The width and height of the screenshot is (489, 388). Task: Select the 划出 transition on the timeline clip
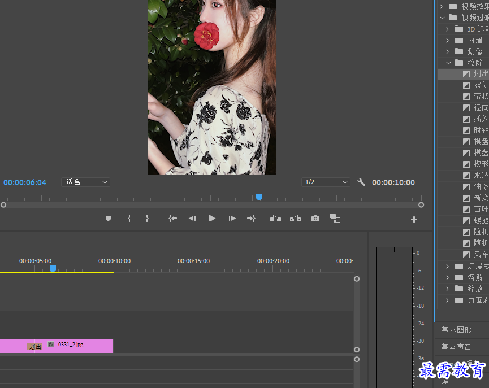pyautogui.click(x=34, y=347)
